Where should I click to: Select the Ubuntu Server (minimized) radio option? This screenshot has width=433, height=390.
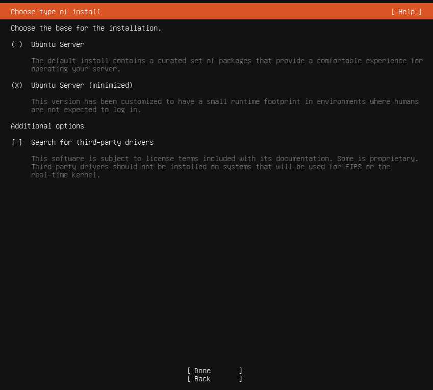pyautogui.click(x=17, y=85)
